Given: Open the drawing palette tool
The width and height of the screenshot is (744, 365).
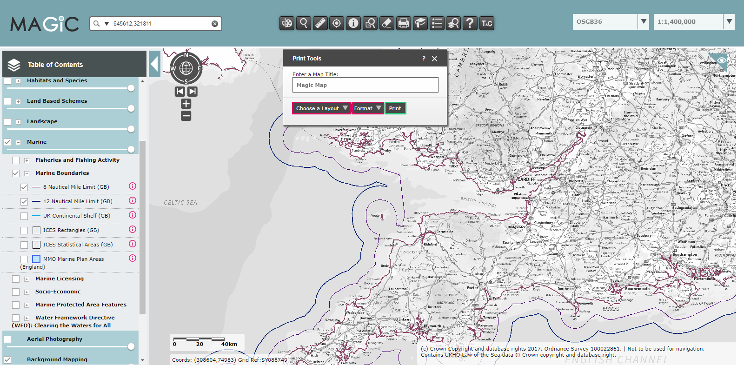Looking at the screenshot, I should pyautogui.click(x=287, y=23).
